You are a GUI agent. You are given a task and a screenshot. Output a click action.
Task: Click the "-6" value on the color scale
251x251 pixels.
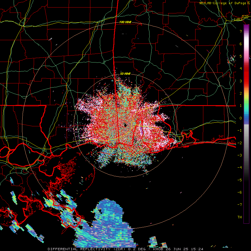(240, 192)
